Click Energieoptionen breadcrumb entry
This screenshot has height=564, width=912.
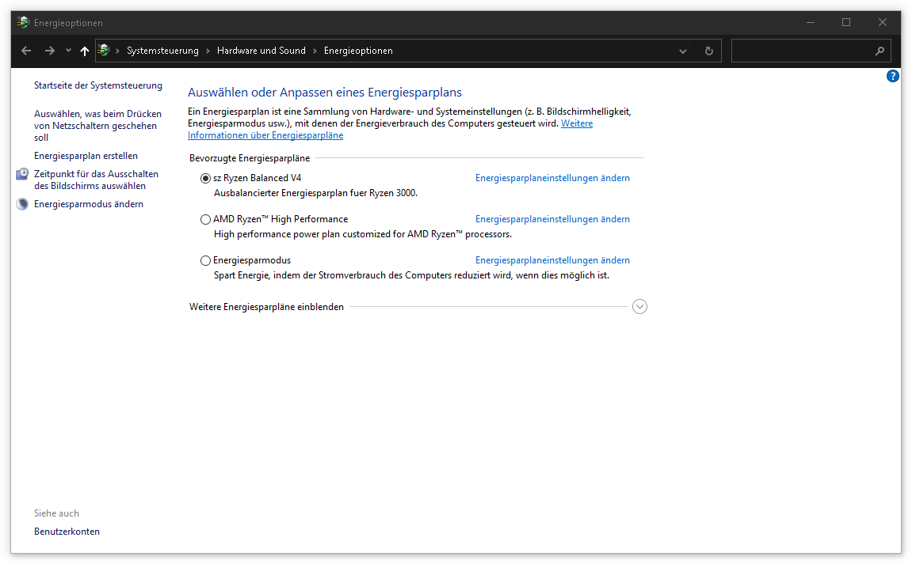pyautogui.click(x=358, y=51)
